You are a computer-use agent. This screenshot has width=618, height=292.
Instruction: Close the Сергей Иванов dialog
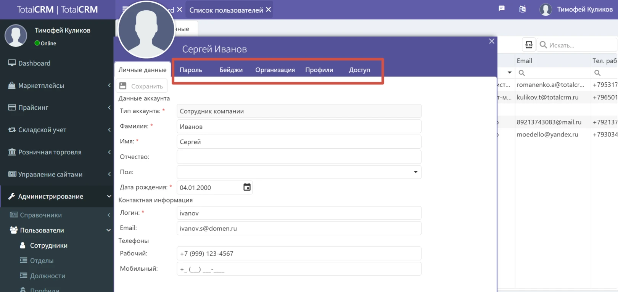(491, 41)
